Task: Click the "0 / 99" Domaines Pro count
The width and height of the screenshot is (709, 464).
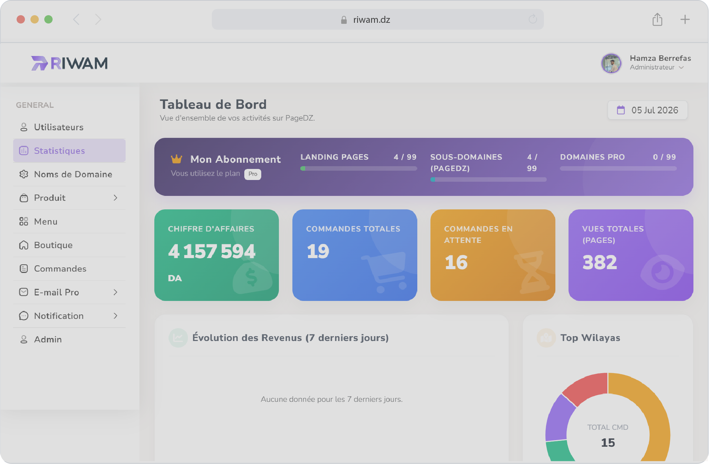Action: pos(664,157)
